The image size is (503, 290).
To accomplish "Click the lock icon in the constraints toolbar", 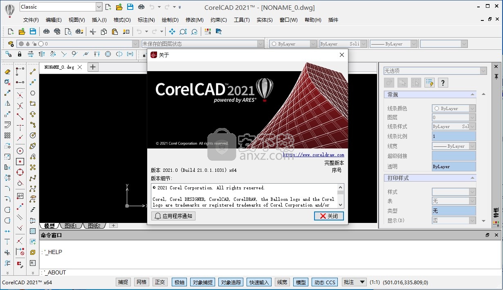I will click(x=20, y=54).
